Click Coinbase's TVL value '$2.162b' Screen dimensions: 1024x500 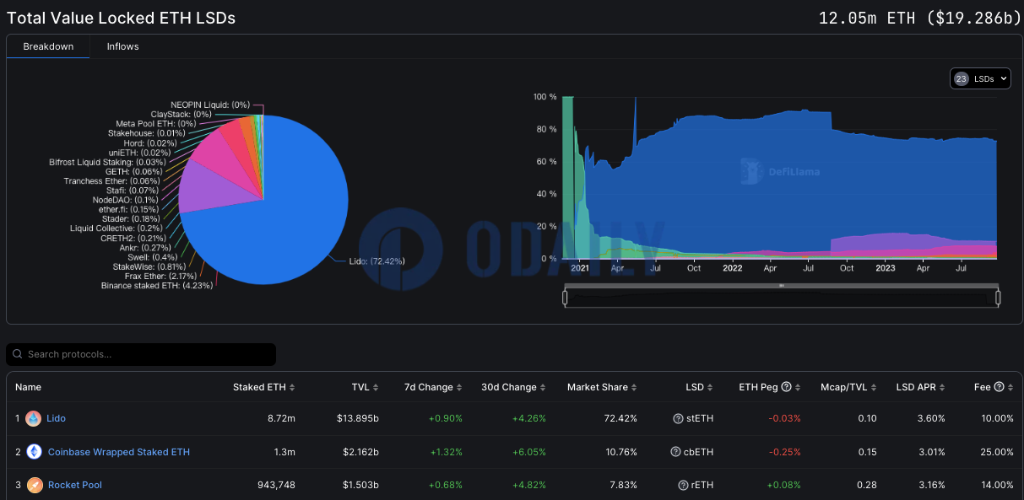tap(360, 452)
